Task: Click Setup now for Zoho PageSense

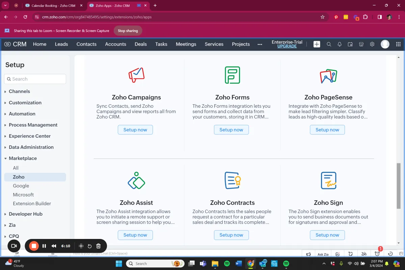Action: (x=327, y=130)
